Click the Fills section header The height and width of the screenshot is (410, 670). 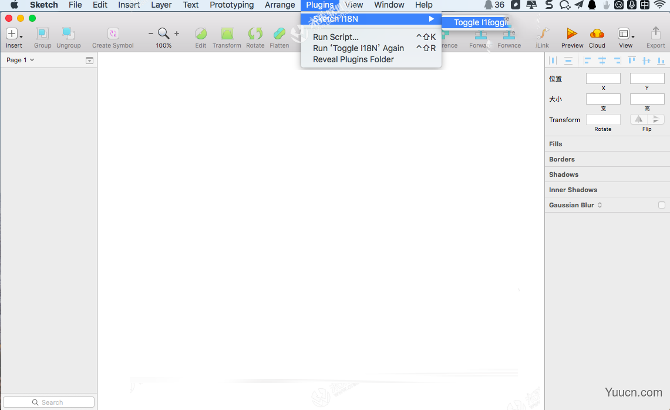[x=607, y=144]
